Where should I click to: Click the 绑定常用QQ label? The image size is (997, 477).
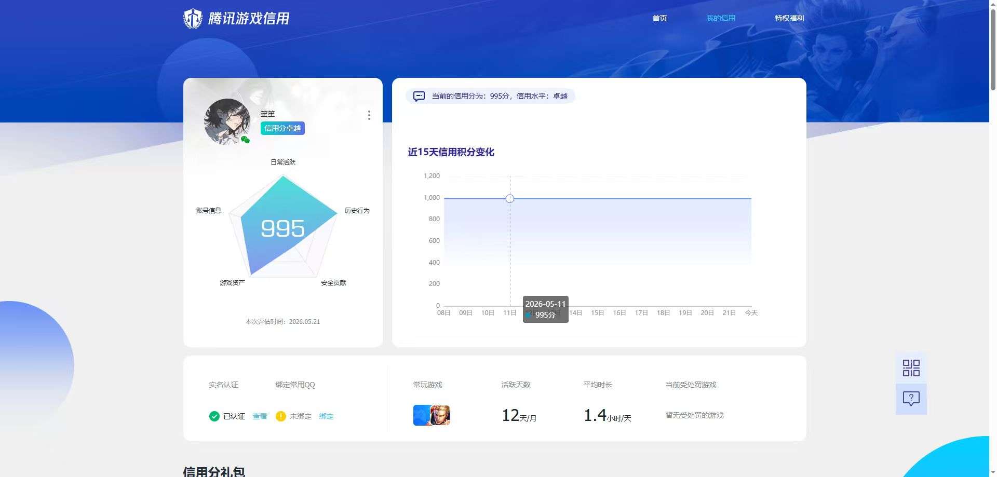295,385
